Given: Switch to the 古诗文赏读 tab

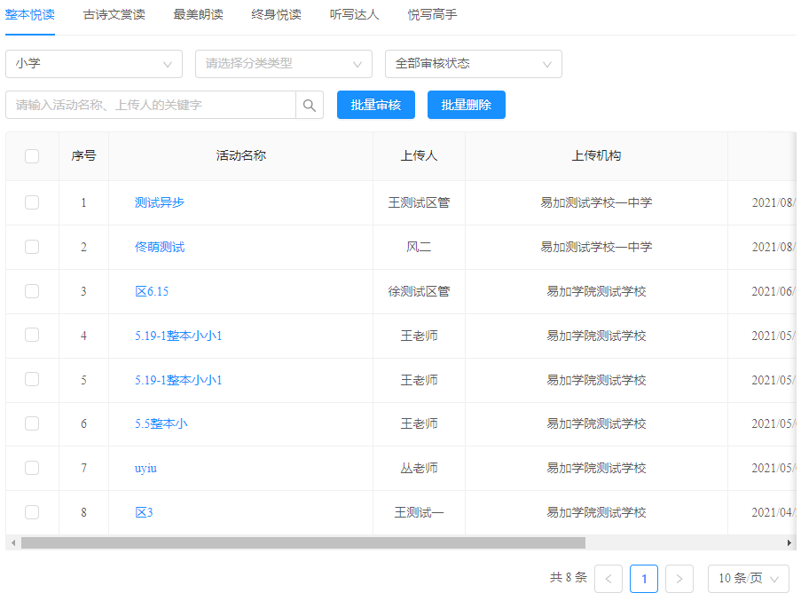Looking at the screenshot, I should pyautogui.click(x=114, y=15).
